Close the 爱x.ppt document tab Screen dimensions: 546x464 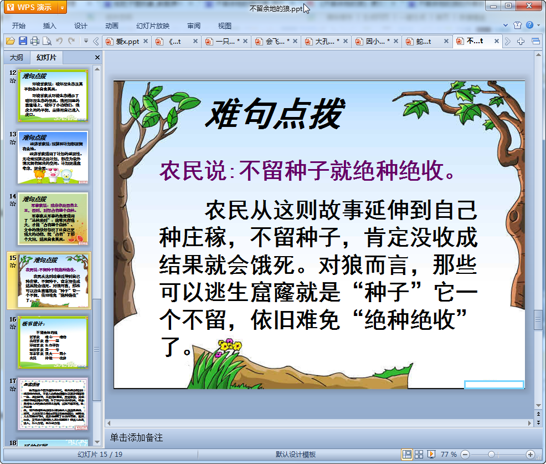click(x=146, y=41)
